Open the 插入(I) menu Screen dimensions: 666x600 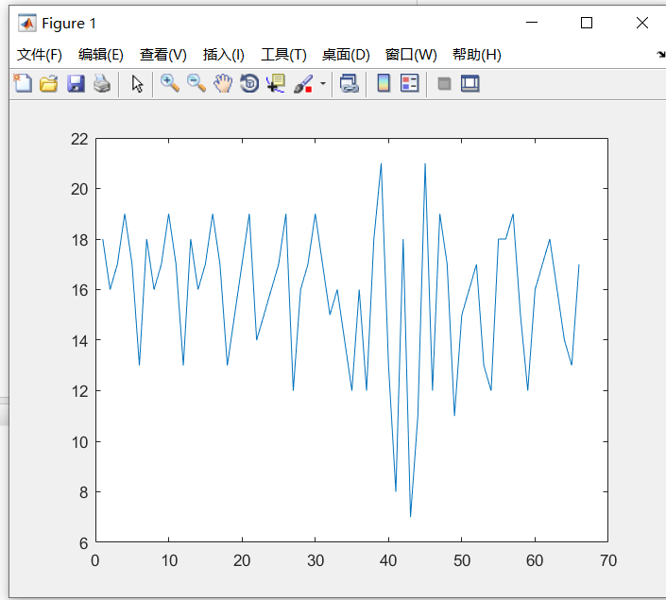click(223, 55)
